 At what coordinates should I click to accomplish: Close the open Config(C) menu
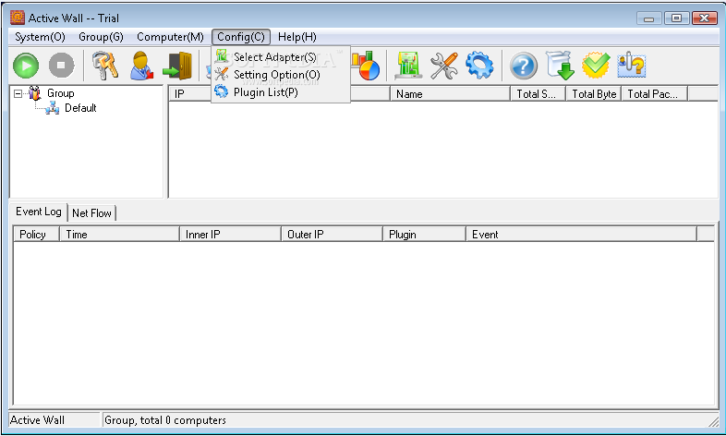coord(241,37)
